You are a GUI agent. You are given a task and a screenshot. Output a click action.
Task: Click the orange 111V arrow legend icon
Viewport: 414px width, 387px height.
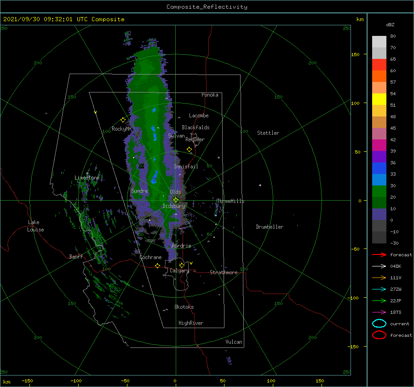(x=379, y=277)
